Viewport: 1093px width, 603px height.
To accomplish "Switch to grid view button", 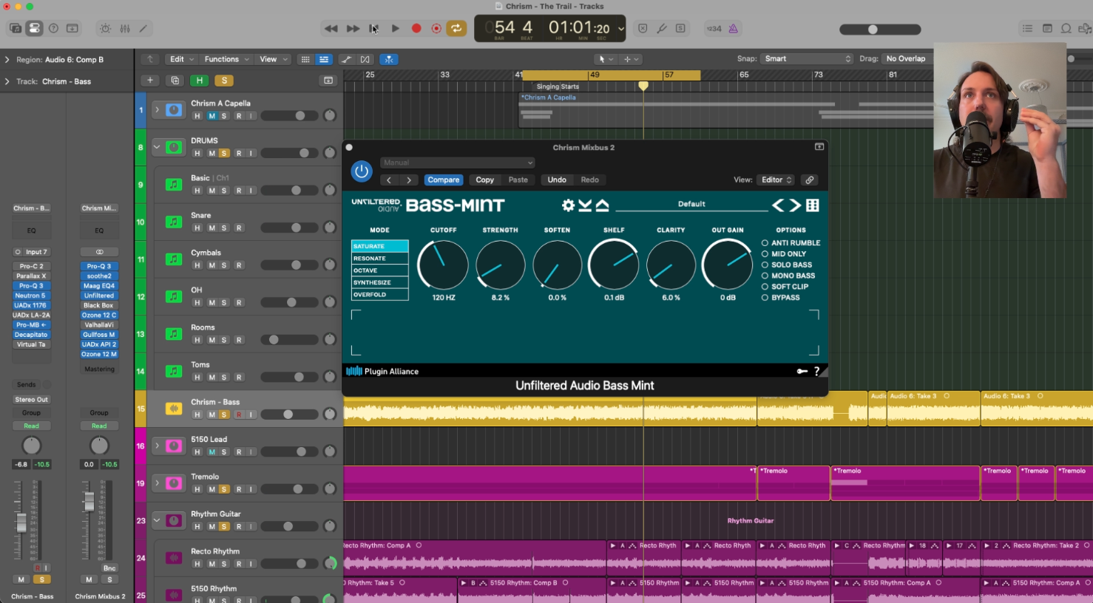I will 305,59.
